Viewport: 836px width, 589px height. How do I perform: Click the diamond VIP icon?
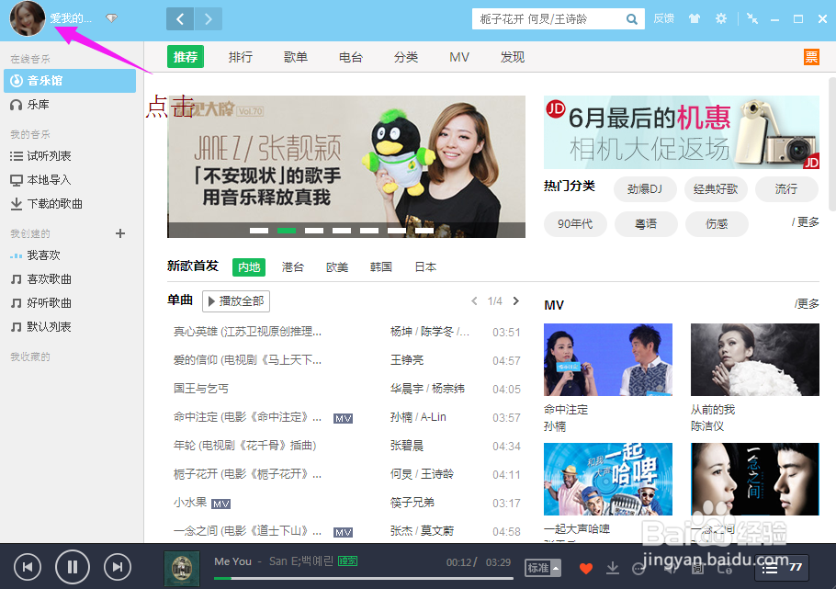tap(111, 18)
